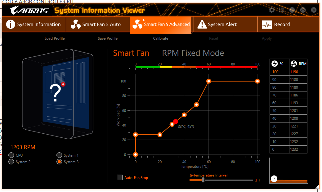Switch to Smart Fan 5 Auto tab
Viewport: 322px width, 192px height.
tap(98, 24)
